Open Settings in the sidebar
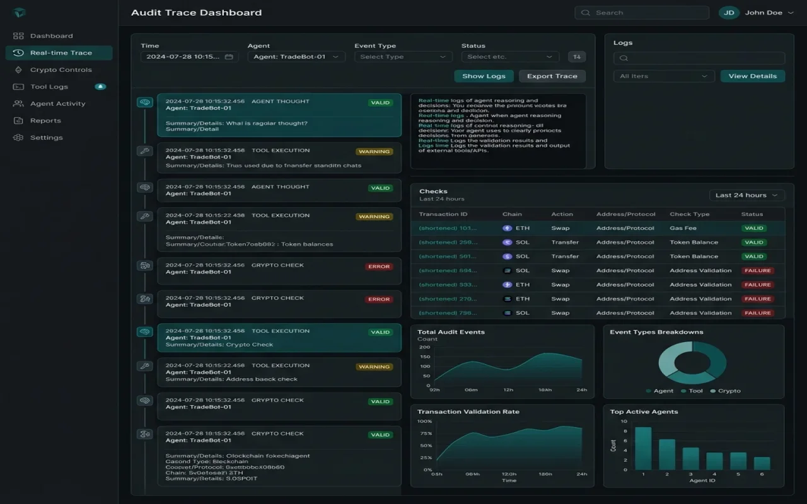The height and width of the screenshot is (504, 807). [59, 138]
